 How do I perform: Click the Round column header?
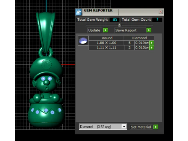point(107,38)
